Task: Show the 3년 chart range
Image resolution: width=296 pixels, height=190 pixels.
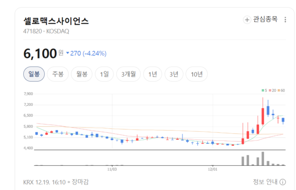Action: [x=174, y=74]
